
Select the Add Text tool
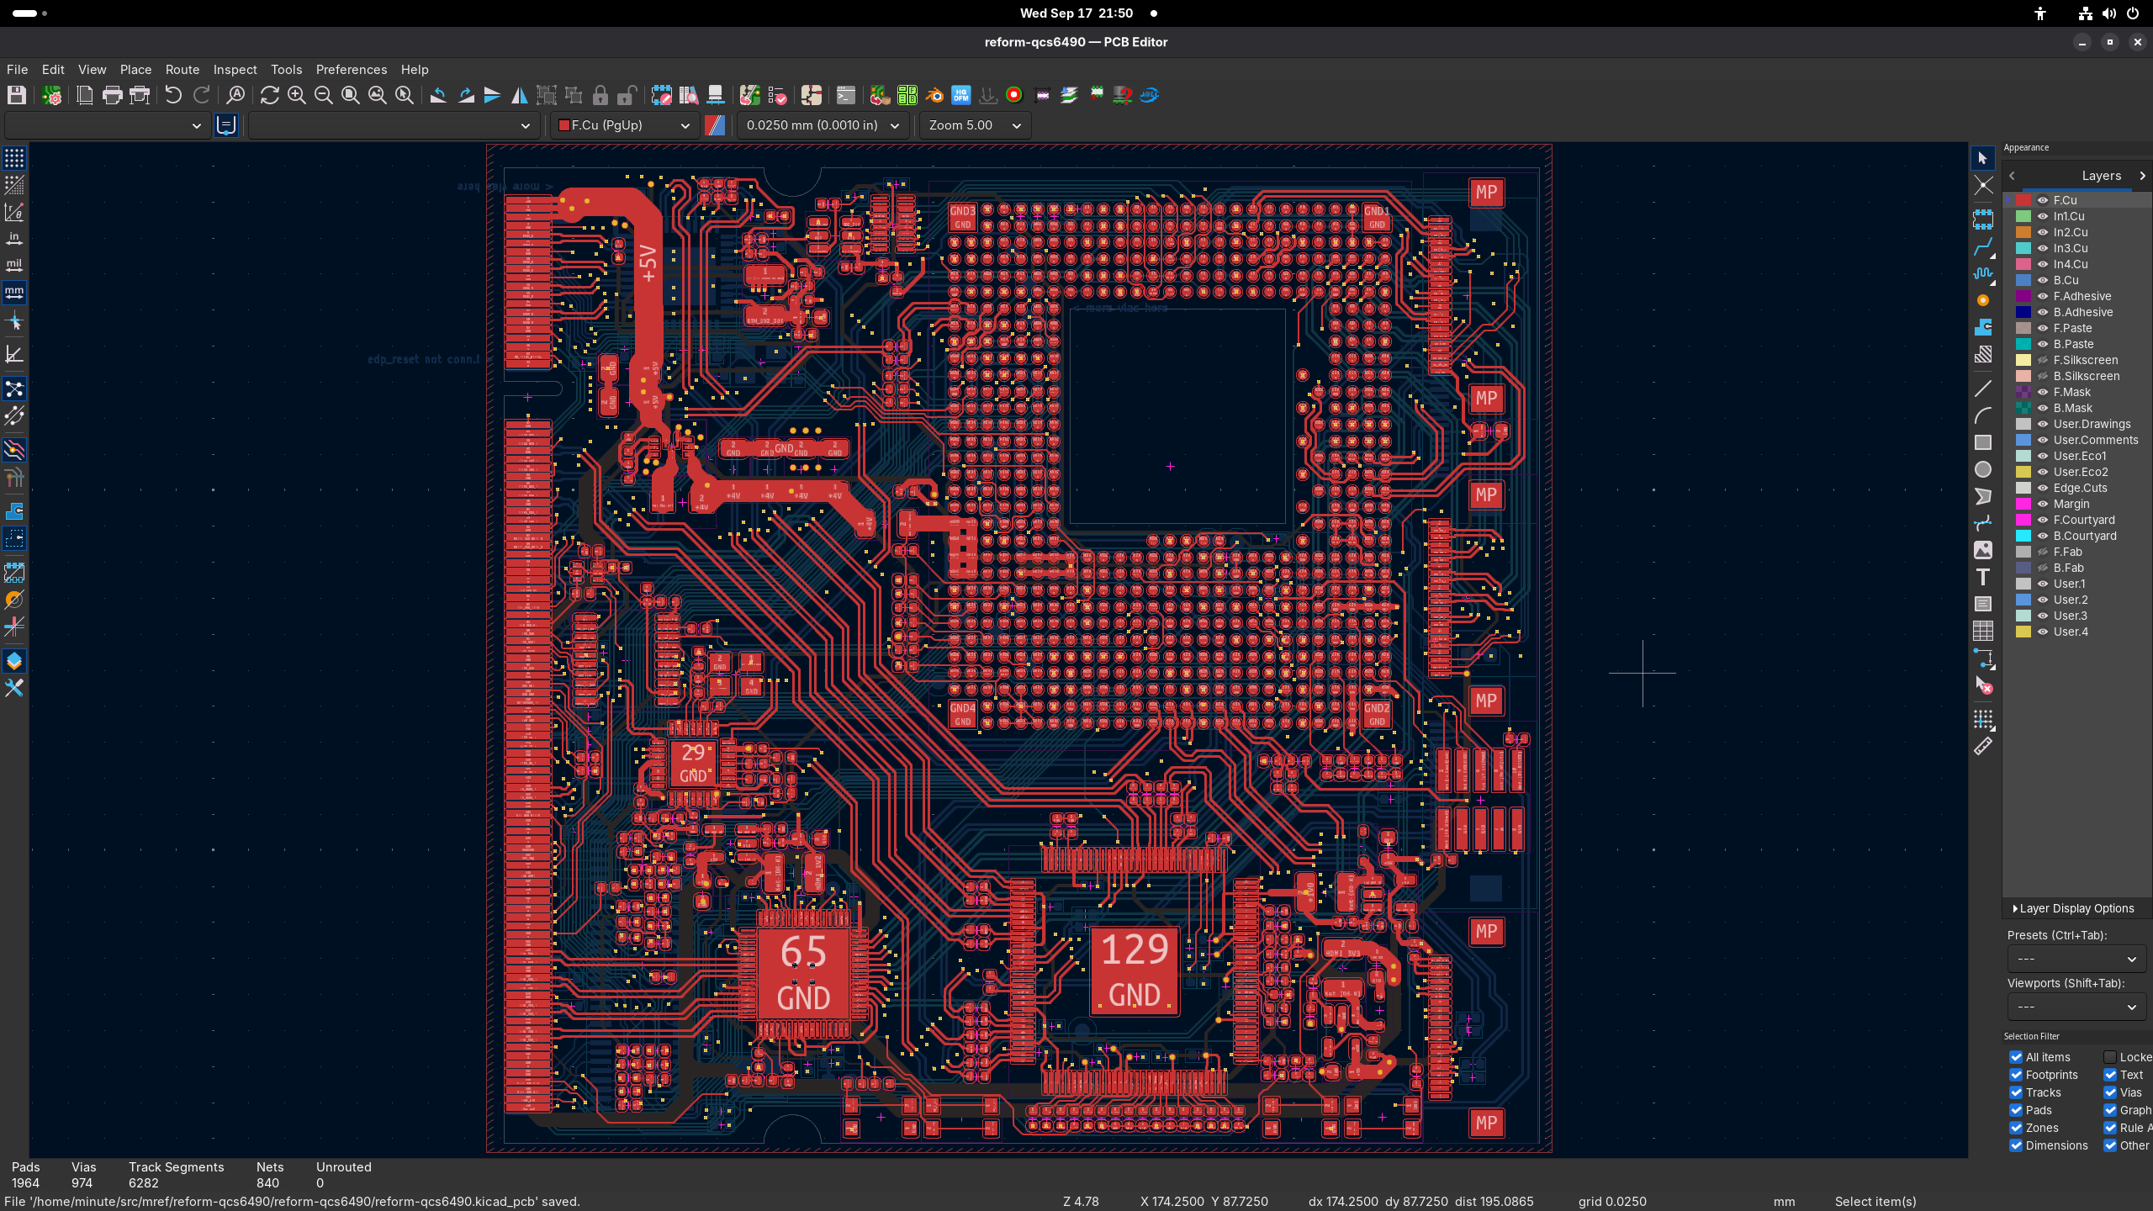coord(1983,577)
